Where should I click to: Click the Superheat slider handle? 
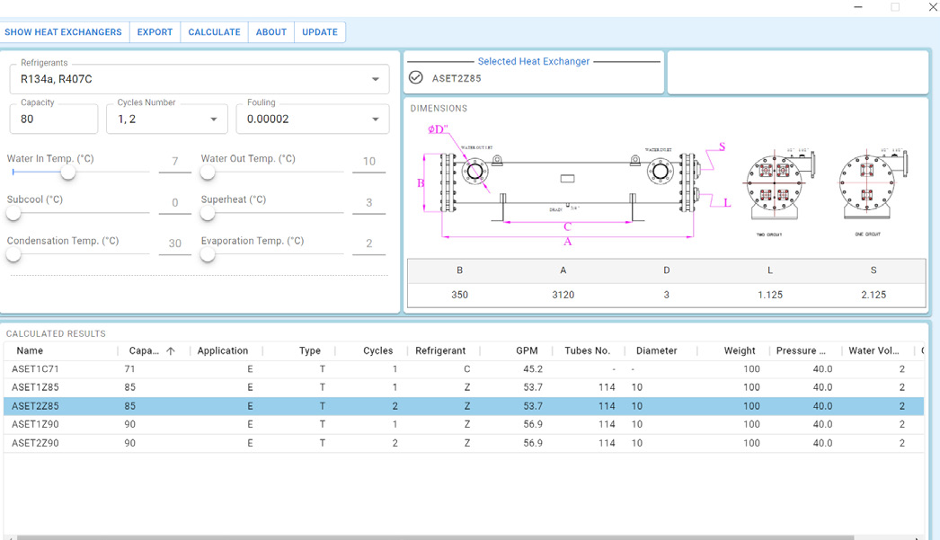point(208,213)
